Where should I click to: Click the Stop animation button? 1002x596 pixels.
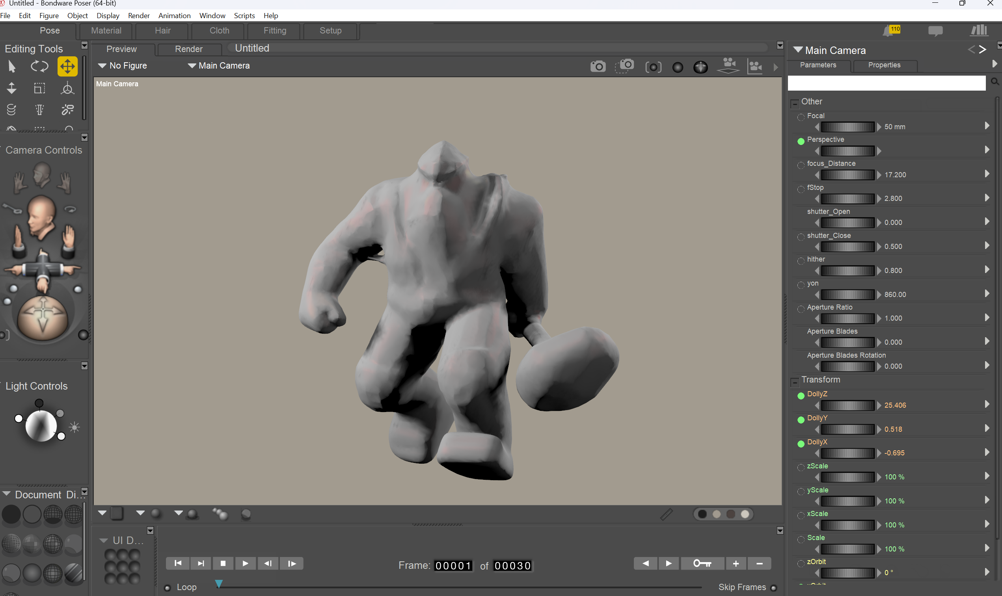223,563
